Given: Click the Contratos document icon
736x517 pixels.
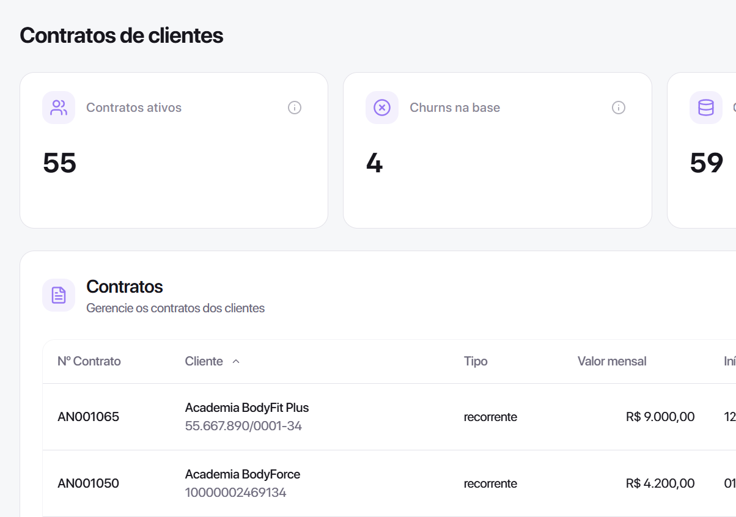Looking at the screenshot, I should [59, 295].
